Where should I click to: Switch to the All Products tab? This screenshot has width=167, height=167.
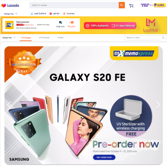(x=44, y=38)
